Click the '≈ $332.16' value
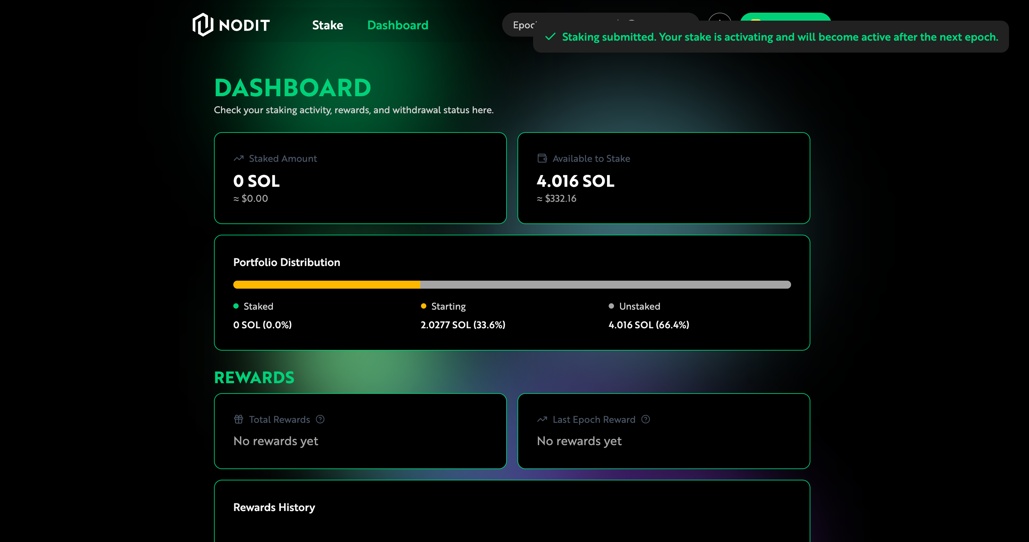Viewport: 1029px width, 542px height. coord(556,198)
